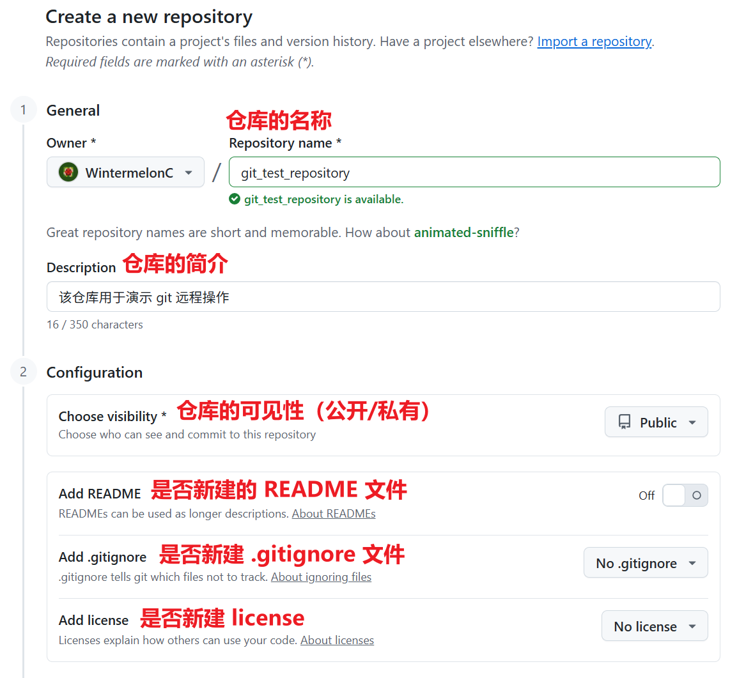
Task: Open the Public visibility dropdown
Action: click(x=656, y=422)
